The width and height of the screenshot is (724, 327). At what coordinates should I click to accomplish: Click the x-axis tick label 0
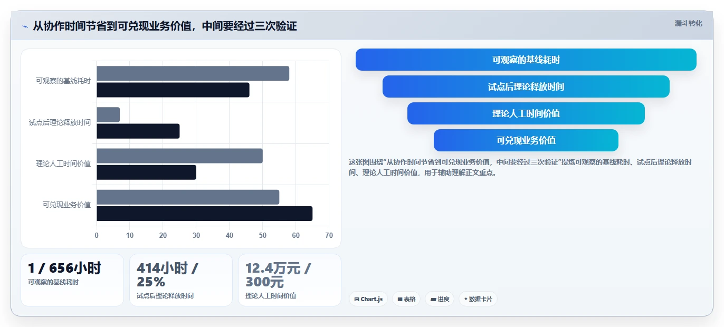(97, 236)
